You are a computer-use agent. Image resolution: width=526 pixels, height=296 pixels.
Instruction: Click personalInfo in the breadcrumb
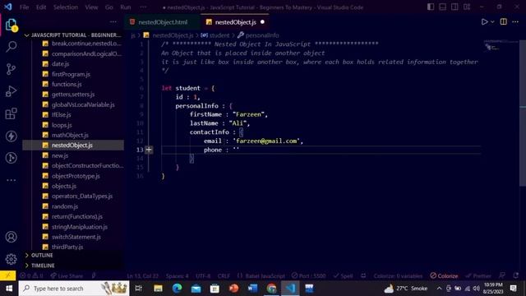click(x=262, y=35)
